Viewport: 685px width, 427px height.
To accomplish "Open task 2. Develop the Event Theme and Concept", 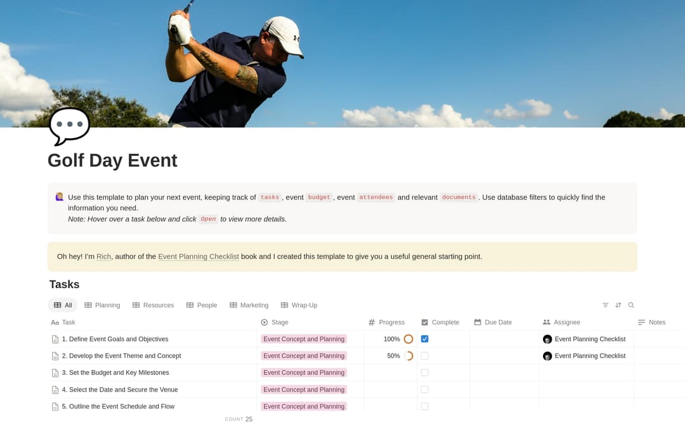I will pos(121,356).
